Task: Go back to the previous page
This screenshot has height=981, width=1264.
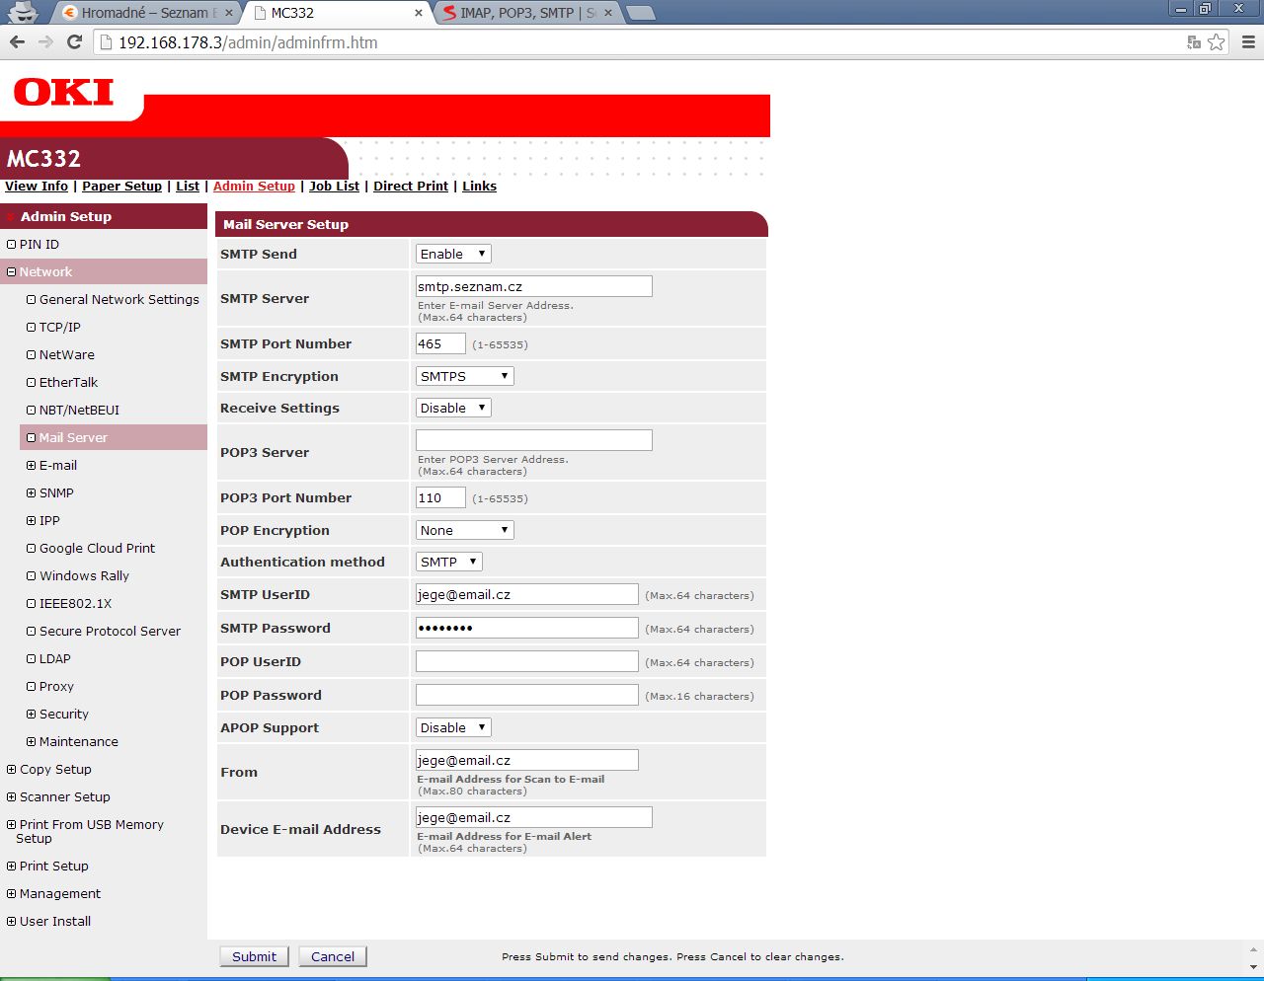Action: (17, 41)
